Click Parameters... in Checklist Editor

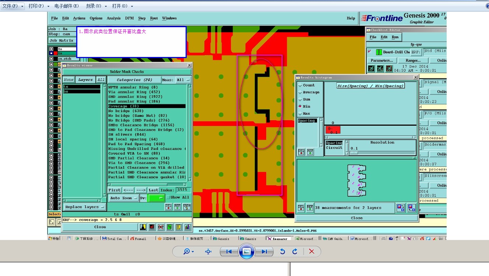pyautogui.click(x=382, y=60)
